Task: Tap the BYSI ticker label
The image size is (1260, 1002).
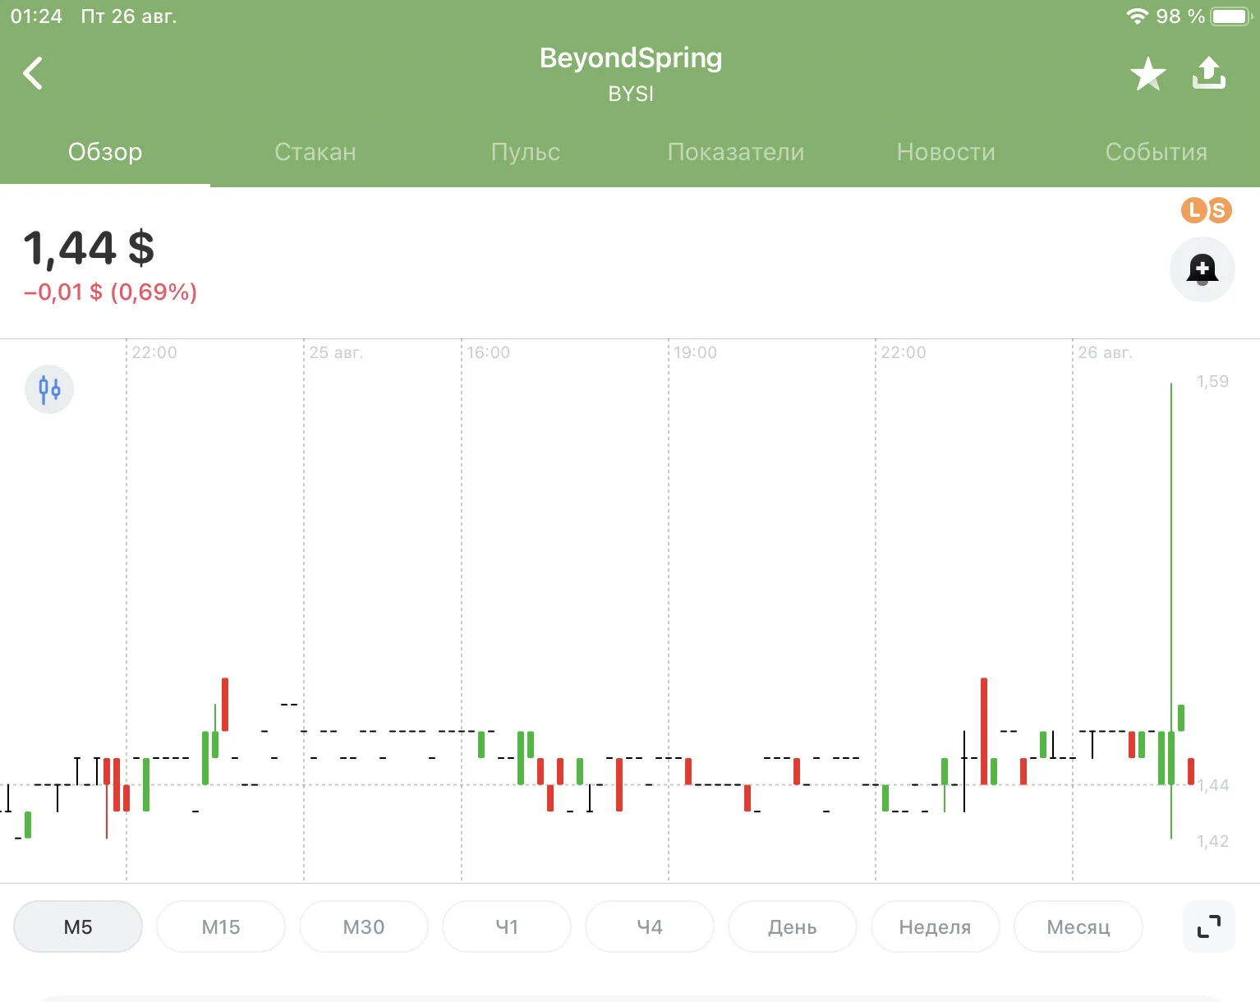Action: tap(631, 94)
